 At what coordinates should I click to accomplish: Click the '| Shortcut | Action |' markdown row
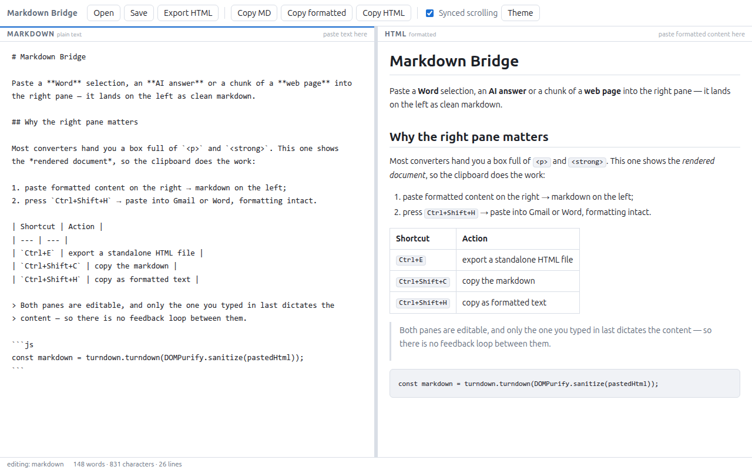(x=58, y=227)
